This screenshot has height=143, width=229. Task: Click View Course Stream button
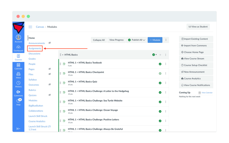(x=196, y=58)
